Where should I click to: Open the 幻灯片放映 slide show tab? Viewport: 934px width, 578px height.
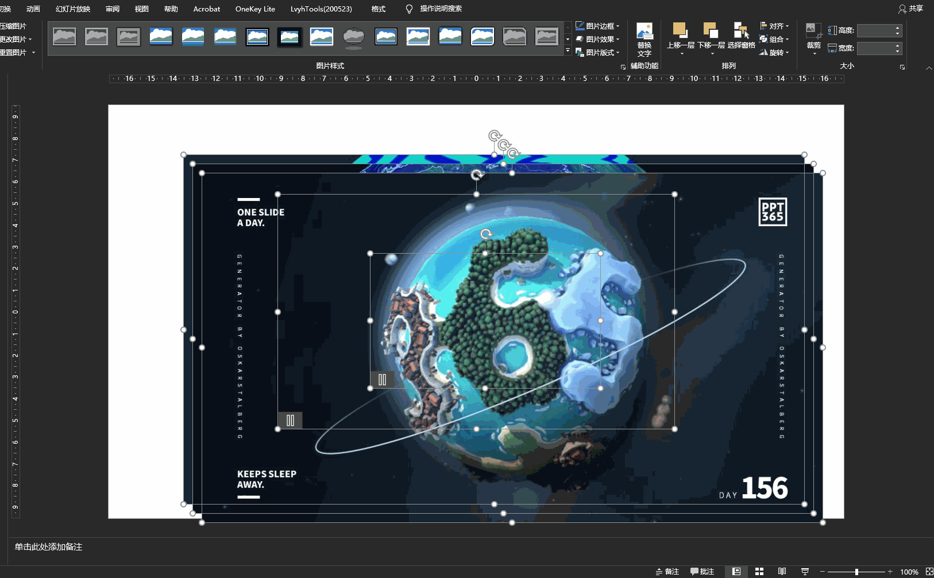click(73, 9)
